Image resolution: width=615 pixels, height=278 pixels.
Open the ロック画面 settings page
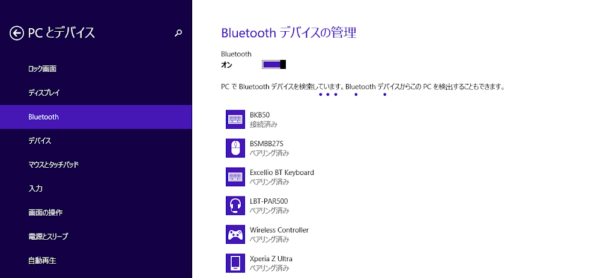pos(43,69)
